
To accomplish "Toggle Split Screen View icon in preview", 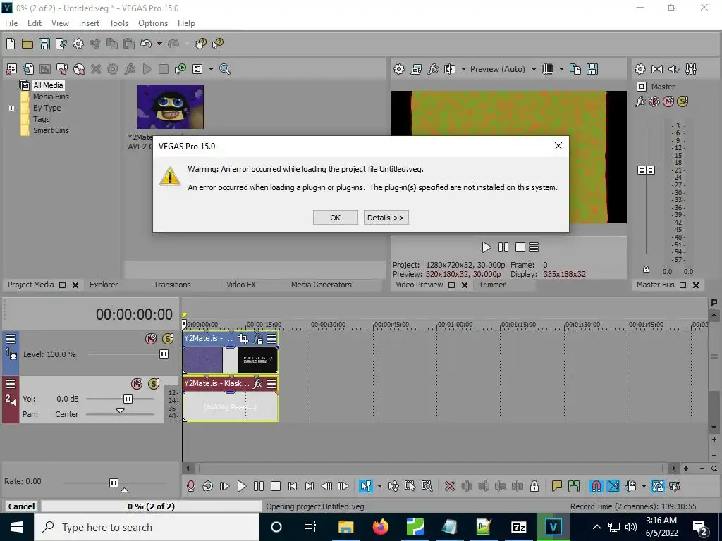I will click(449, 69).
